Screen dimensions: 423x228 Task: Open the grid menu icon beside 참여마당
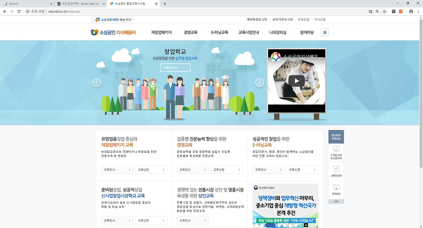tap(325, 32)
